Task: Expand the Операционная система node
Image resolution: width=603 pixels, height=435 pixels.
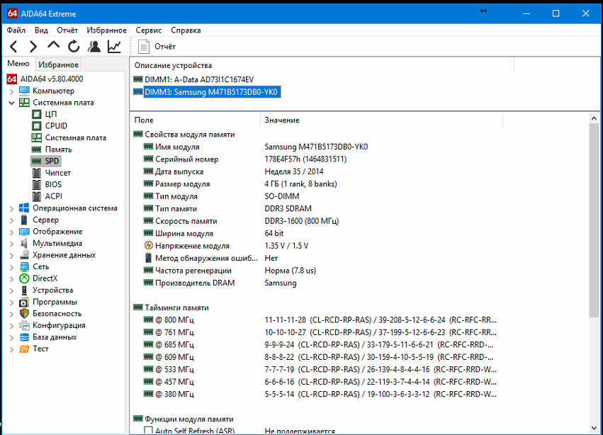Action: pos(11,208)
